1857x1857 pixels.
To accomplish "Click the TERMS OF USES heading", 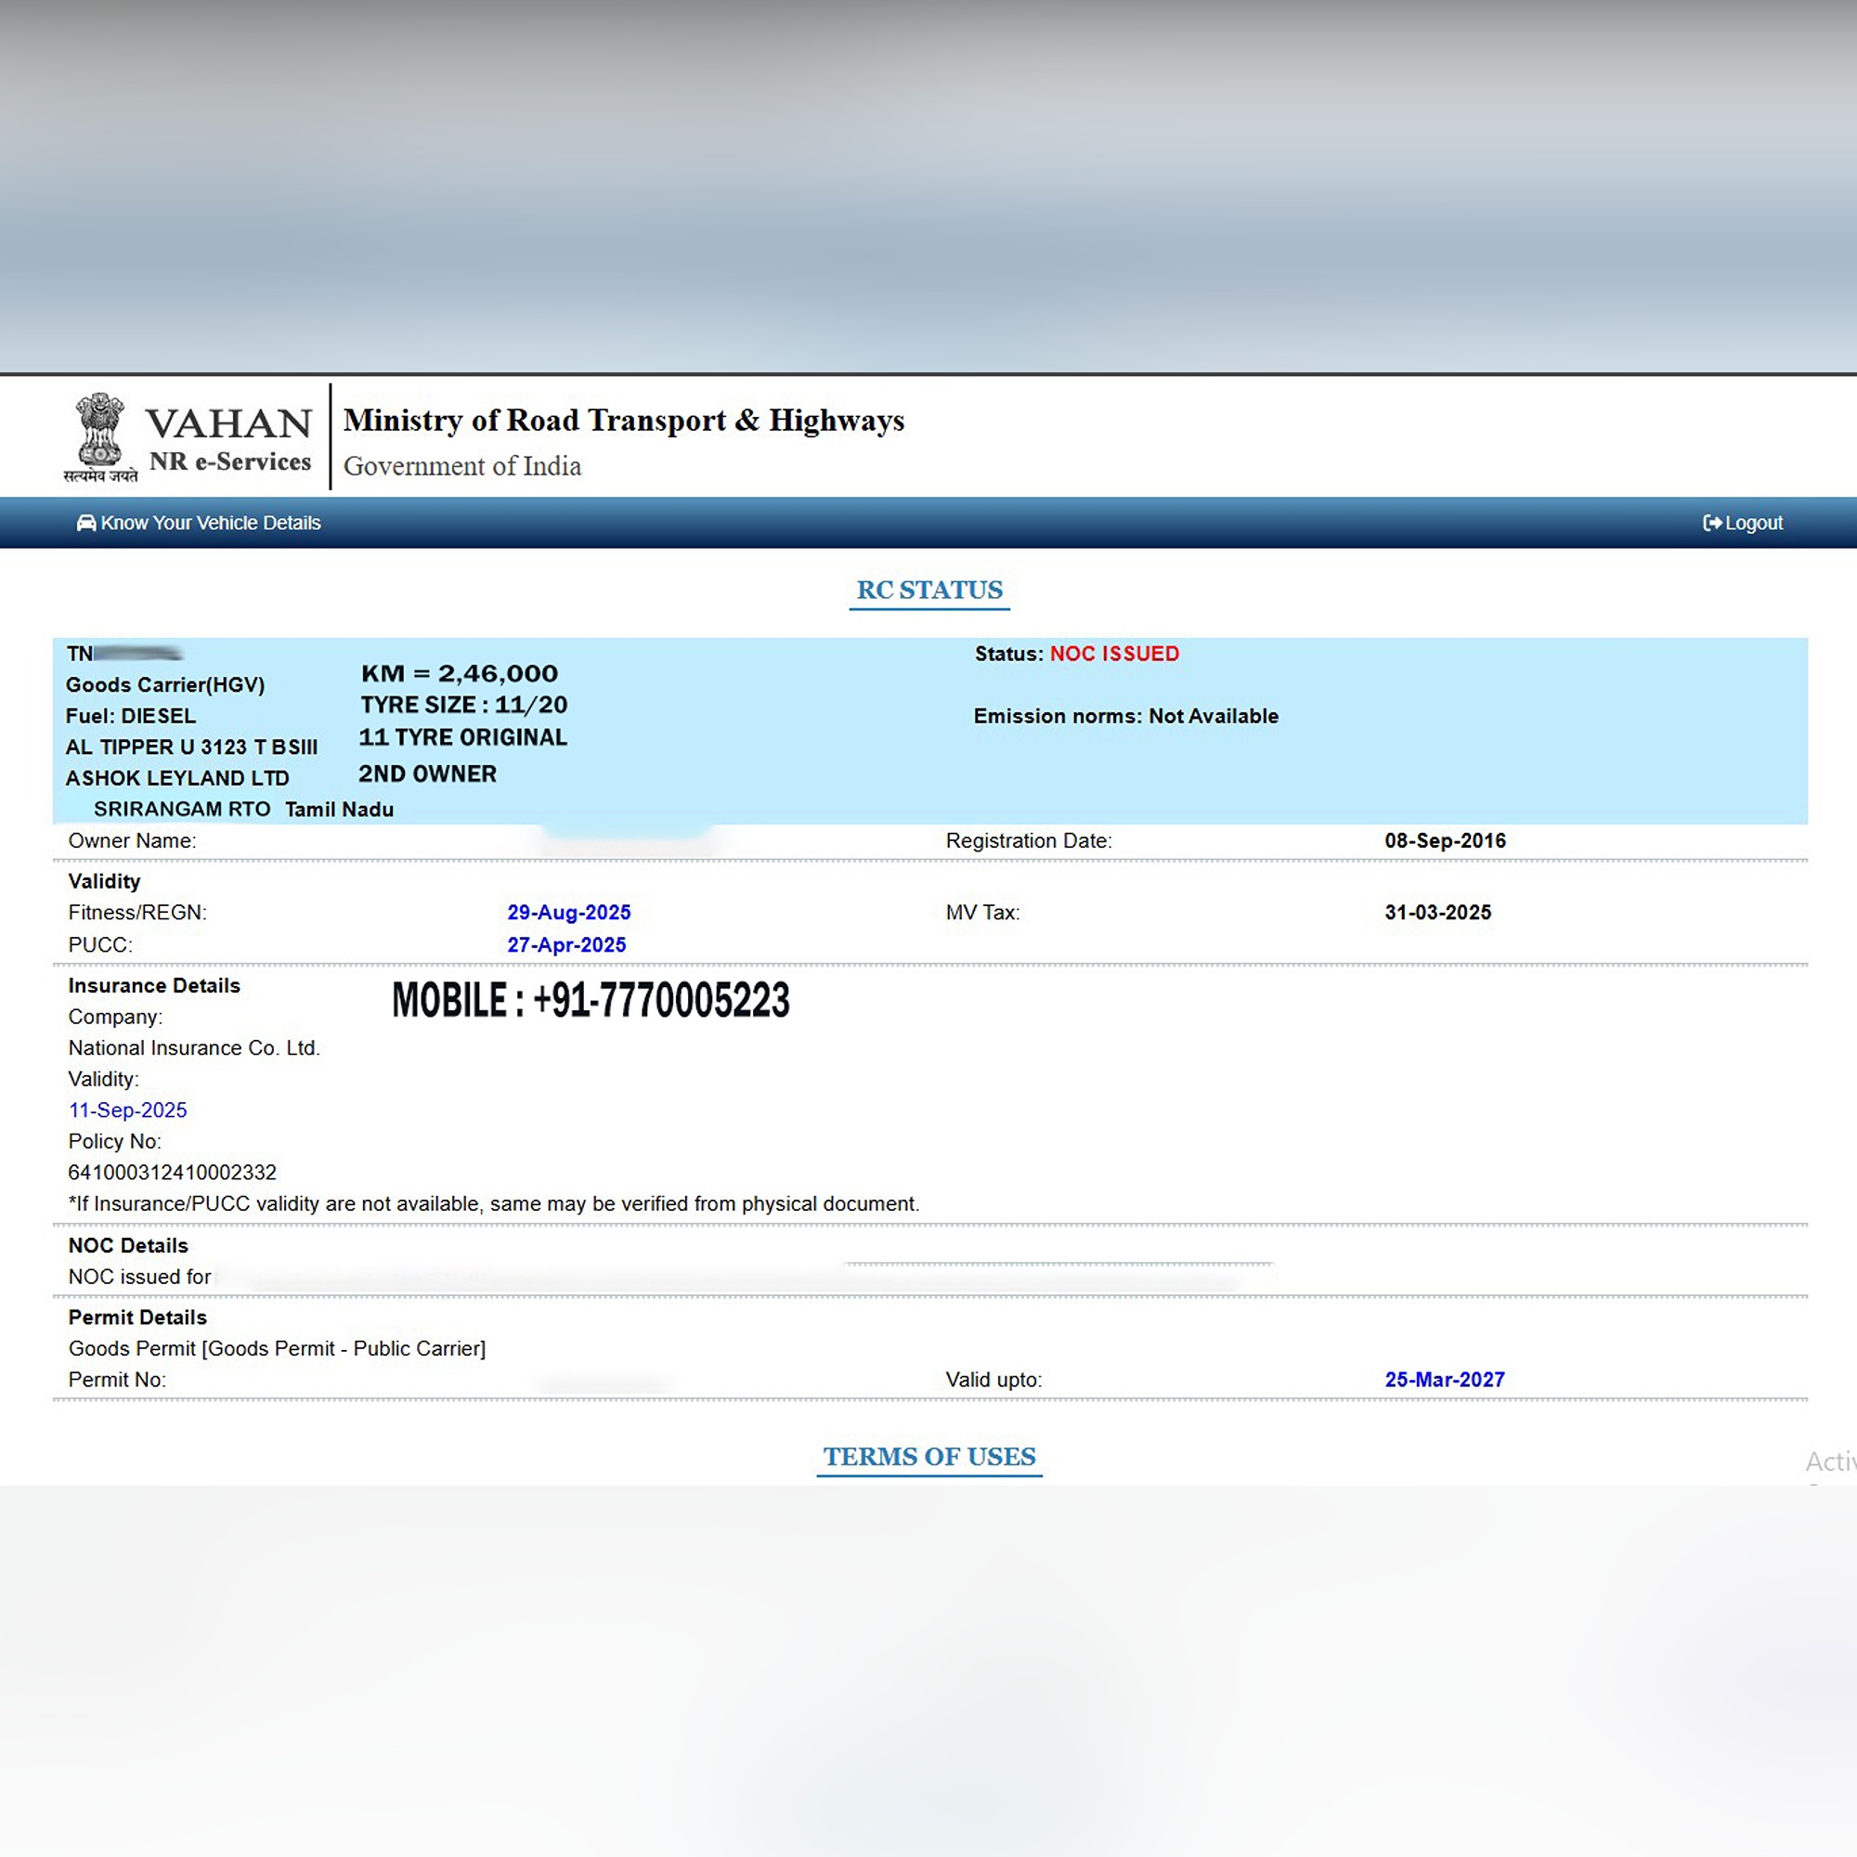I will (x=929, y=1456).
